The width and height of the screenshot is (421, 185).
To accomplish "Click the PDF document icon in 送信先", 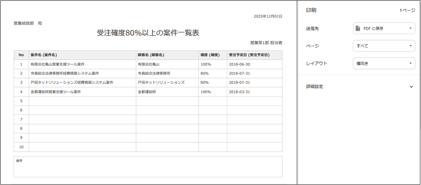I will point(358,29).
